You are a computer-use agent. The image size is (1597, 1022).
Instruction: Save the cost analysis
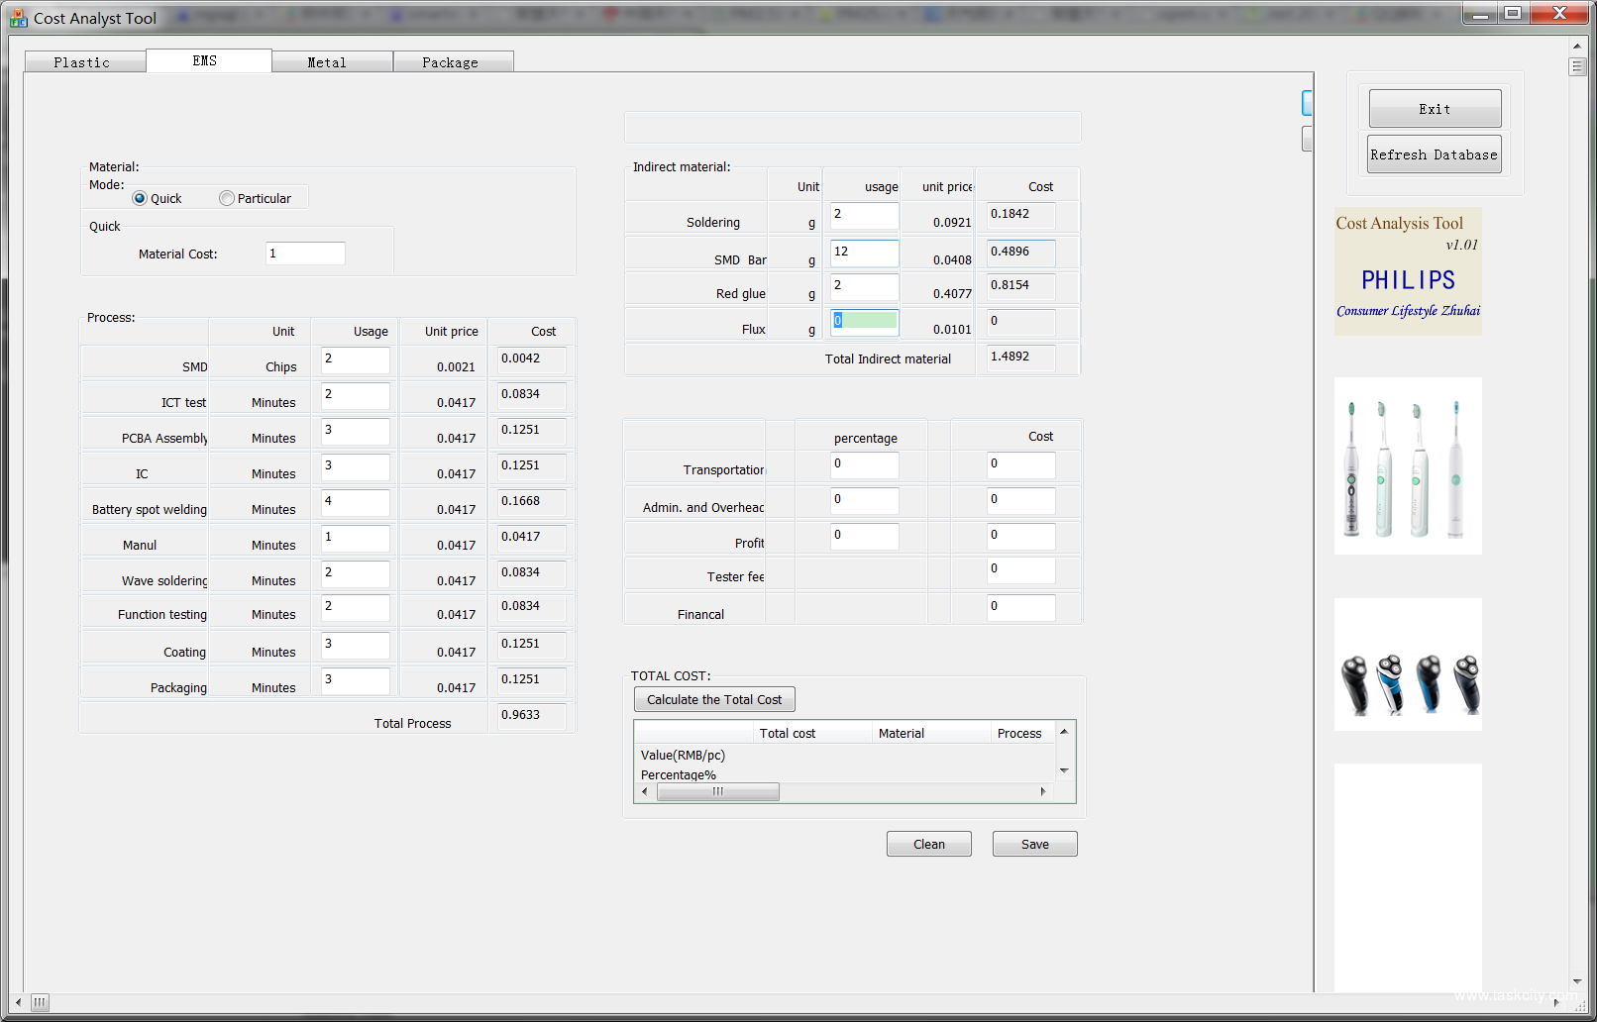[x=1034, y=844]
